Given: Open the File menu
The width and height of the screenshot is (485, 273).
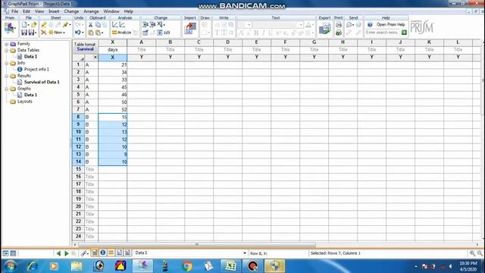Looking at the screenshot, I should pos(14,11).
